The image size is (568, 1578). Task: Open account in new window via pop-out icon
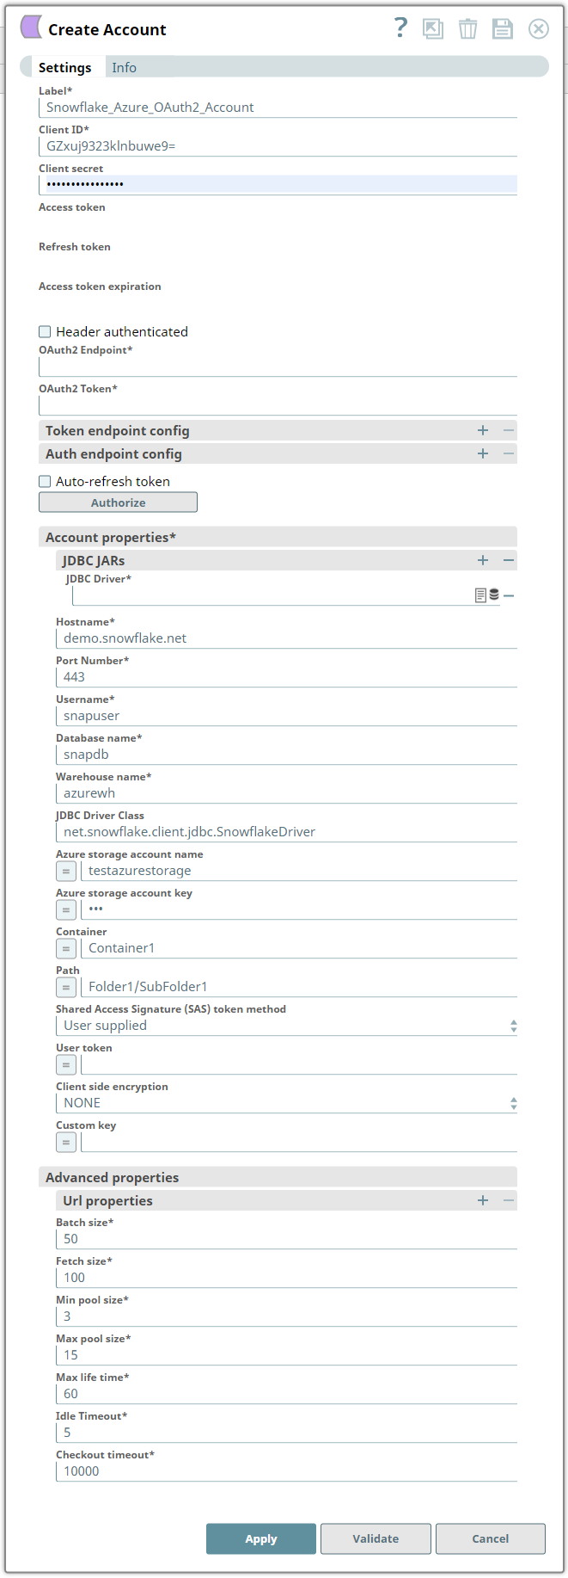433,28
